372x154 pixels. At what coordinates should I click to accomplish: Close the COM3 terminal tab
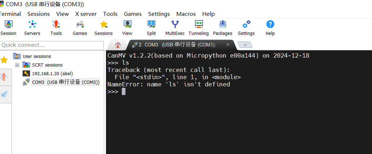pyautogui.click(x=228, y=45)
